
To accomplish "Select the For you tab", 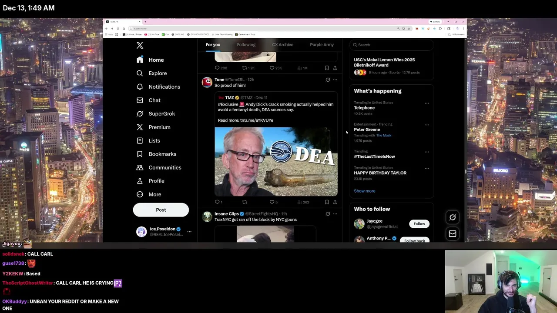I will pos(213,45).
